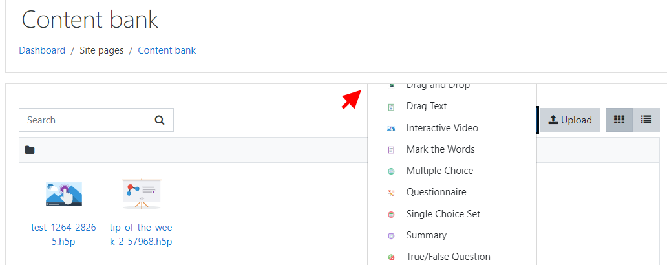Click the folder icon in path bar
Image resolution: width=667 pixels, height=265 pixels.
[x=29, y=150]
